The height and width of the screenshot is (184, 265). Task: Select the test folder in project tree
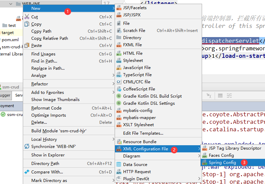pos(12,26)
